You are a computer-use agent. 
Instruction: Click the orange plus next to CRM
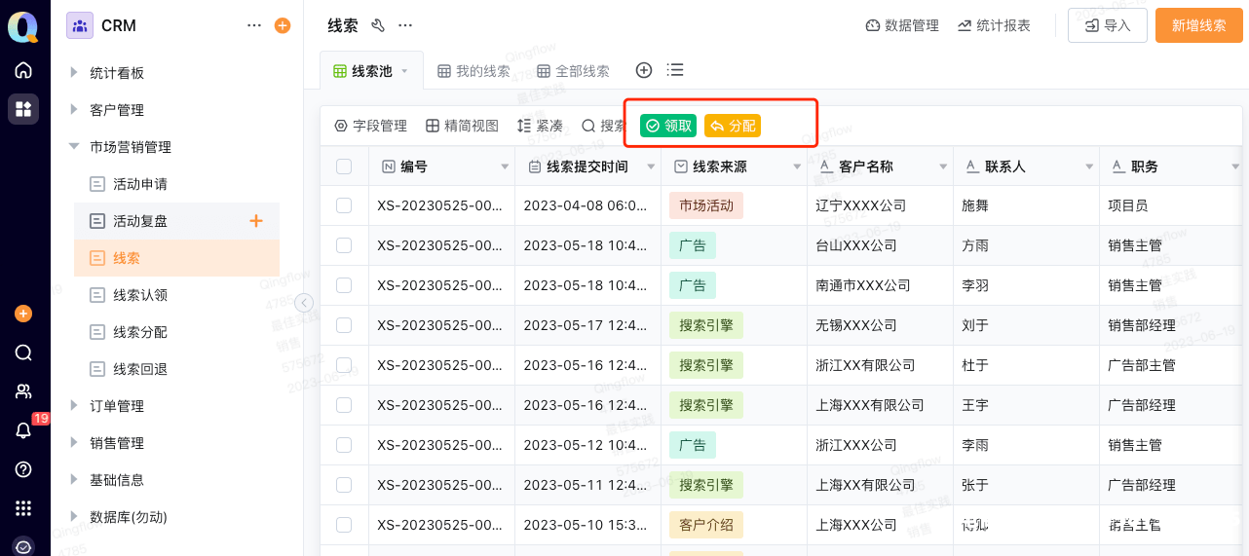coord(283,26)
